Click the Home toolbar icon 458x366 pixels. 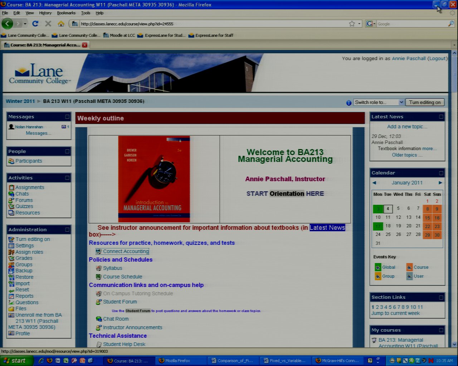tap(61, 24)
